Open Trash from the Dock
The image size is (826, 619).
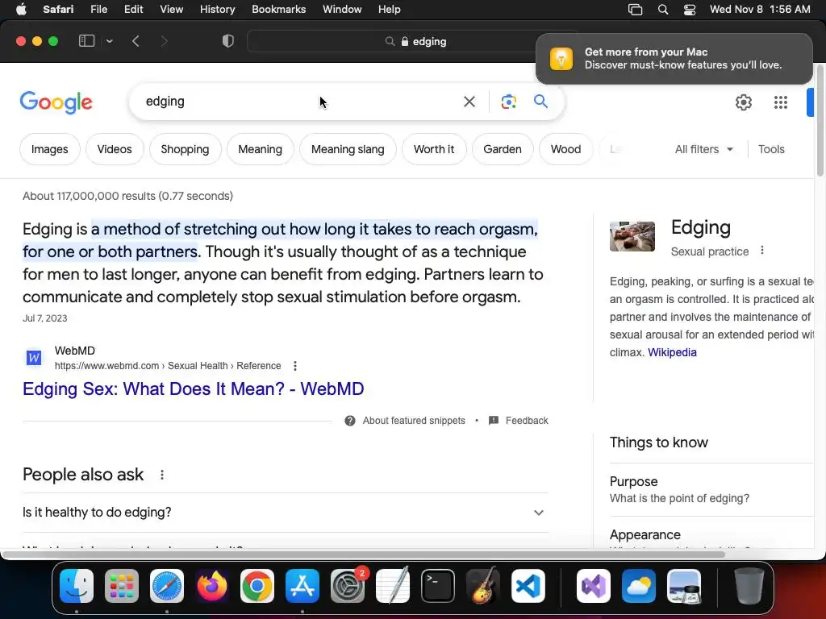coord(749,586)
